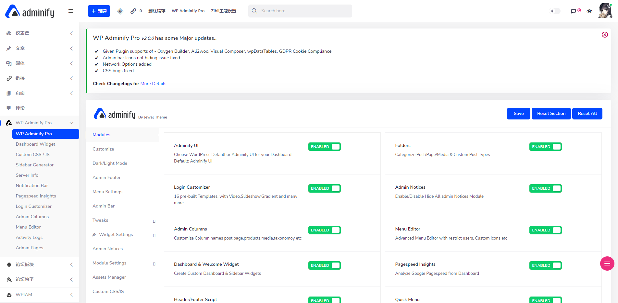Open Zibll主题设置 in the top bar

click(x=224, y=11)
